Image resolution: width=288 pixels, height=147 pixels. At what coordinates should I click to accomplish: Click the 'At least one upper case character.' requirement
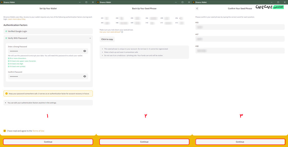coord(23,61)
